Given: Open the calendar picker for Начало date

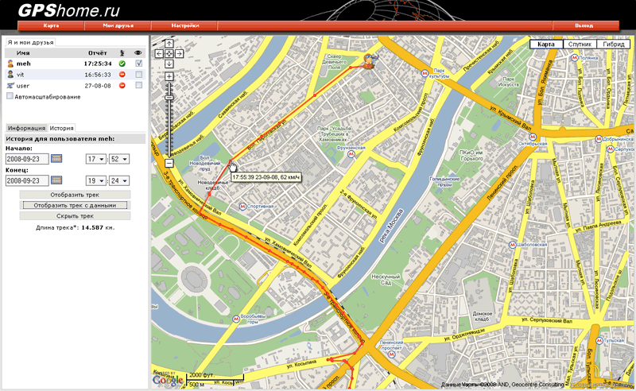Looking at the screenshot, I should tap(56, 159).
